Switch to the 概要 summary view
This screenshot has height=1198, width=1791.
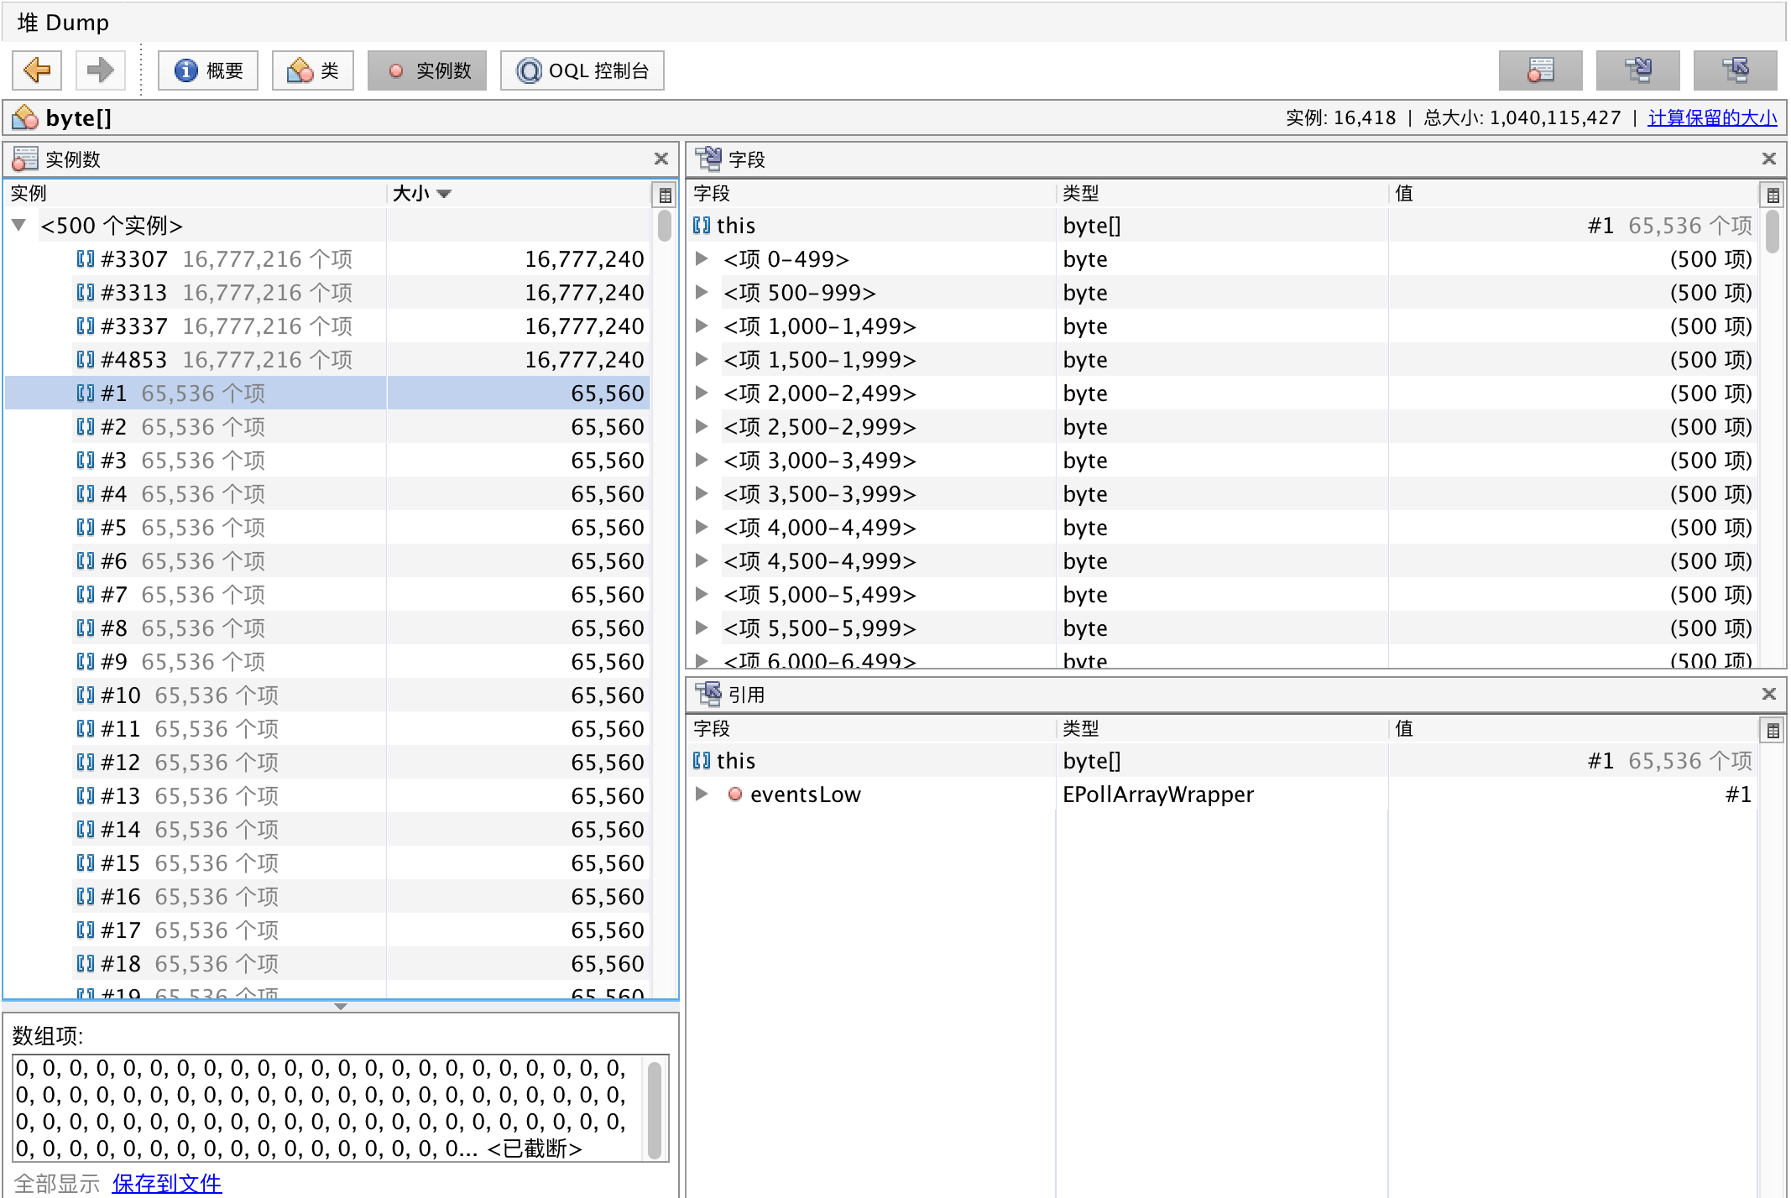[208, 70]
